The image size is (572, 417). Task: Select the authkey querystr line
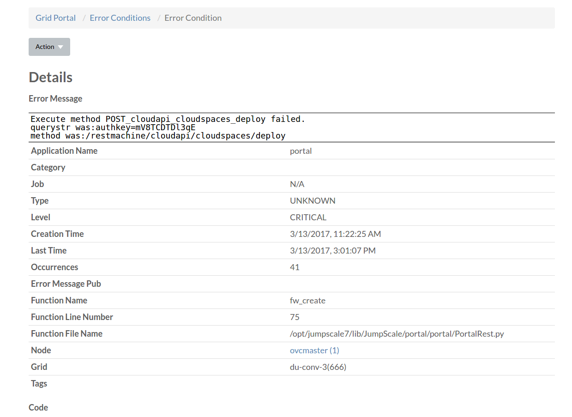tap(113, 127)
